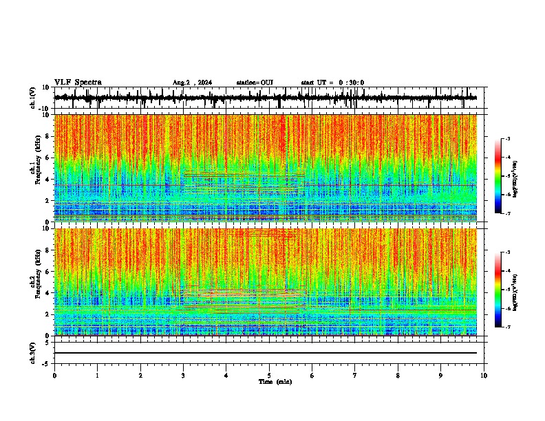Click the ch.1 spectrogram panel
The image size is (545, 421).
pos(266,168)
